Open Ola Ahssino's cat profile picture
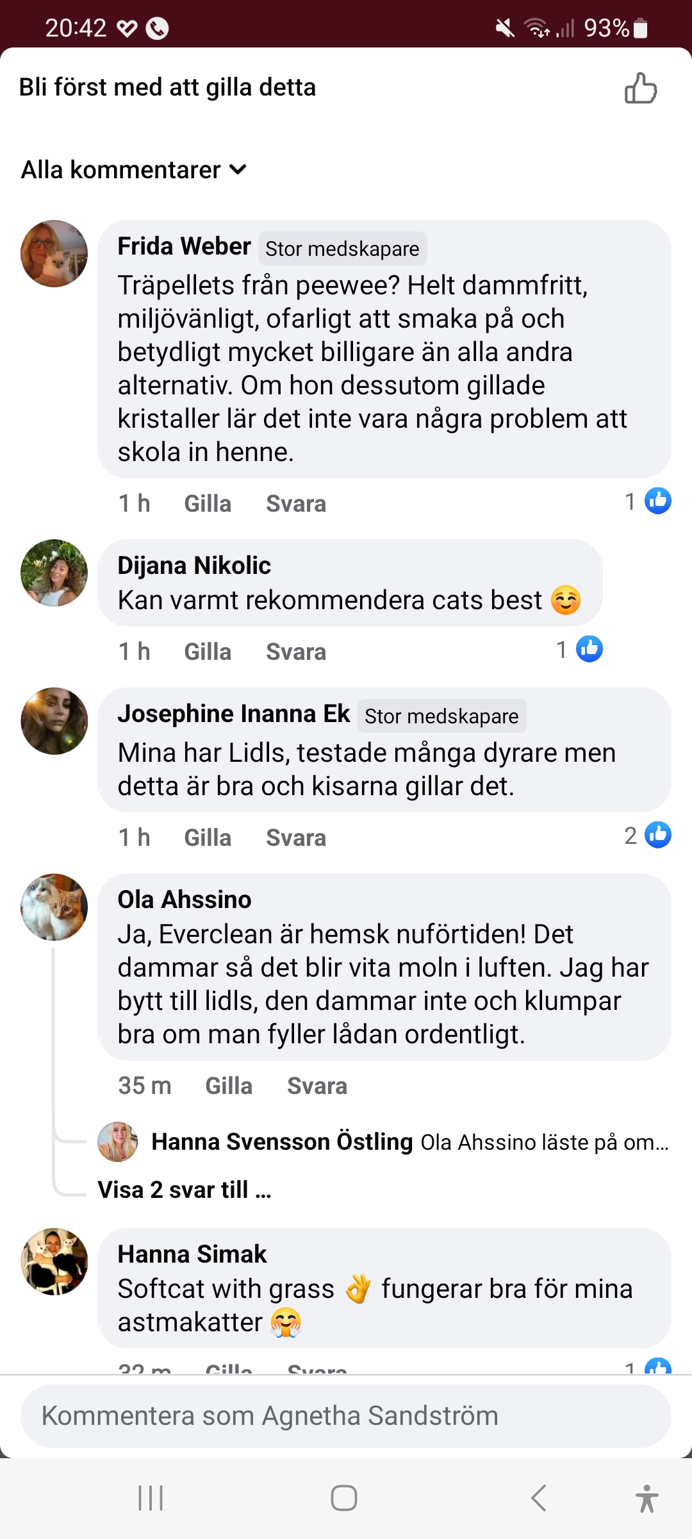 (54, 907)
